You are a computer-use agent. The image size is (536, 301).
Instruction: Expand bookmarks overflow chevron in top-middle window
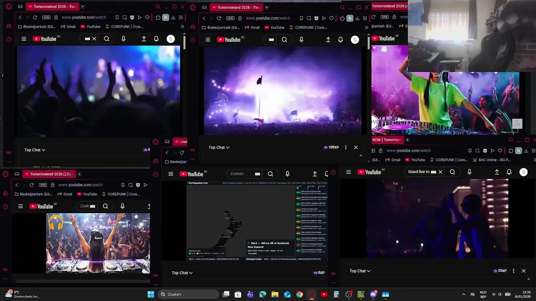(366, 28)
